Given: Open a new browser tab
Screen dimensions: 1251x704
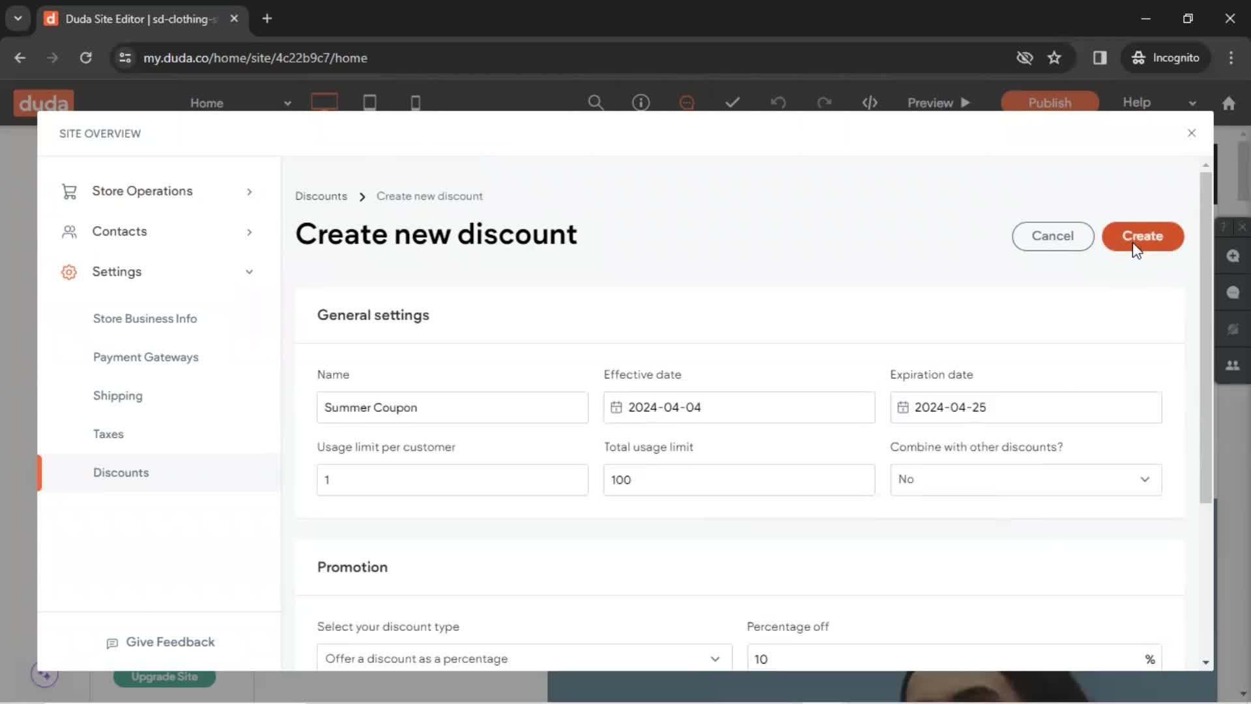Looking at the screenshot, I should (x=266, y=18).
